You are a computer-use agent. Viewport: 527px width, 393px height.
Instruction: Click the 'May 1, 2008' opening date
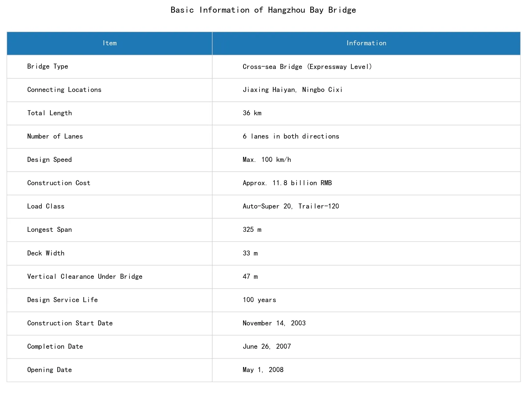[x=263, y=370]
